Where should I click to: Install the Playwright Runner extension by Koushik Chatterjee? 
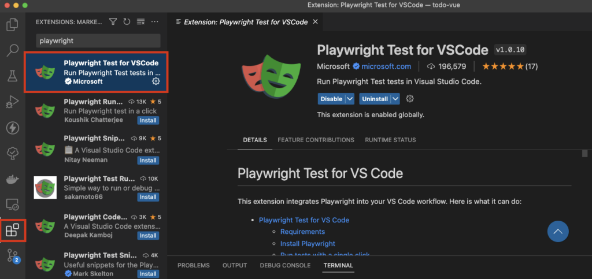click(x=148, y=120)
